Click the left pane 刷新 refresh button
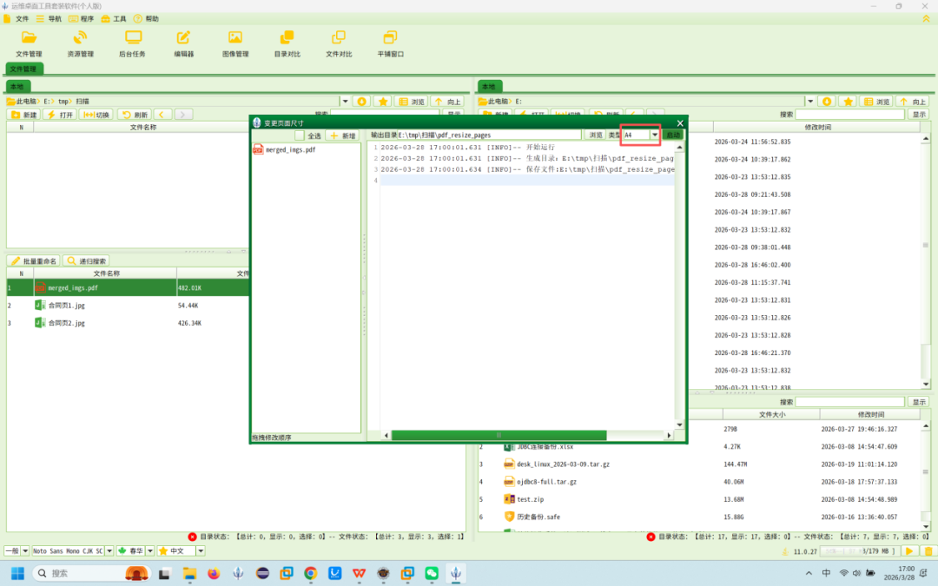The width and height of the screenshot is (938, 586). pyautogui.click(x=134, y=115)
